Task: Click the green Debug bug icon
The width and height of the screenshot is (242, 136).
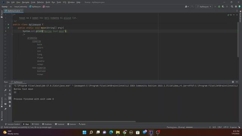Action: [x=219, y=7]
